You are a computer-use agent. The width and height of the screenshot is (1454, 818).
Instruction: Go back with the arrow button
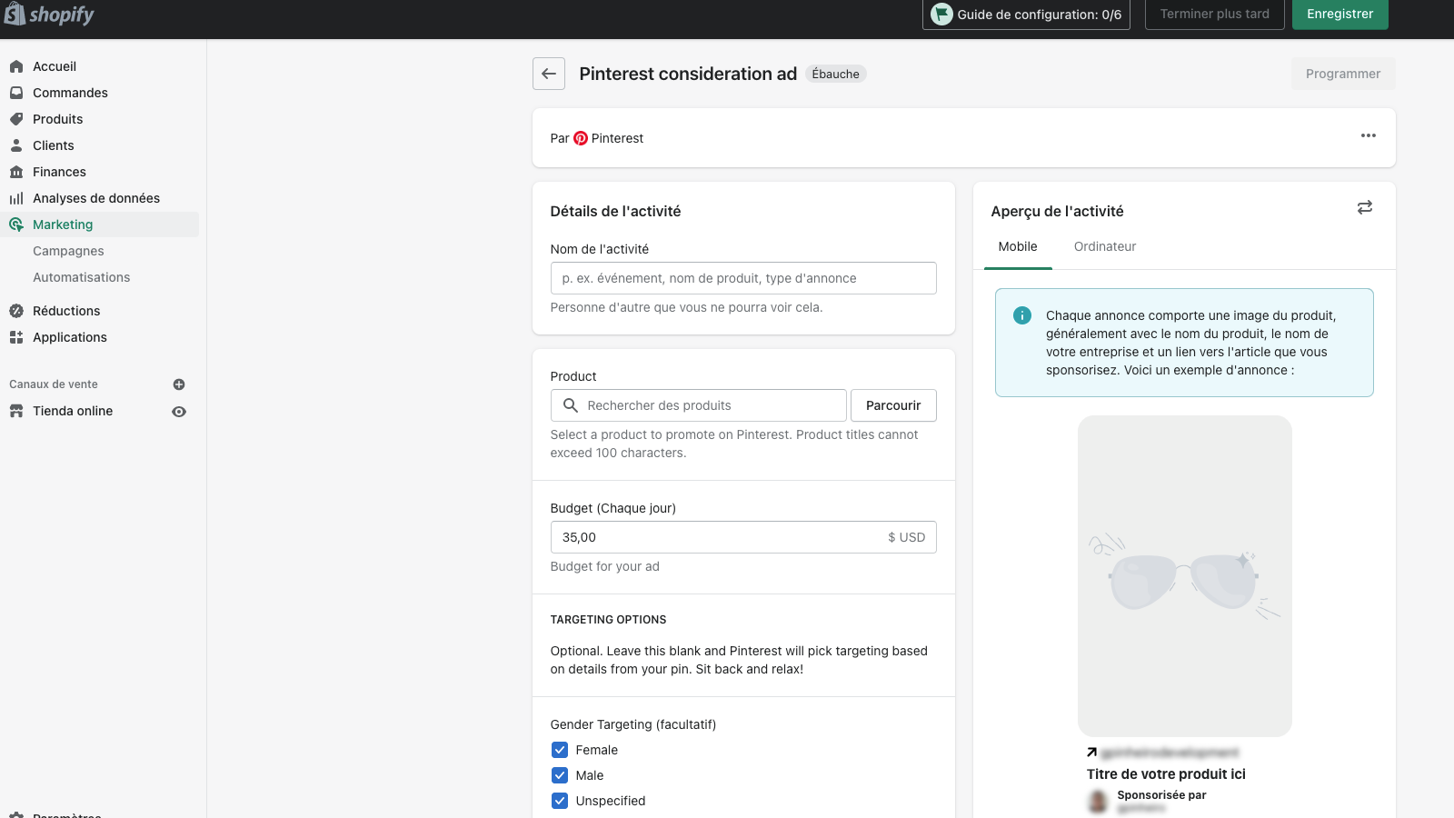[549, 74]
